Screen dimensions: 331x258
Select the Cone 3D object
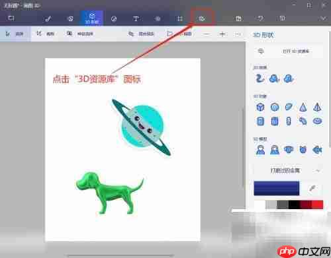[x=303, y=107]
